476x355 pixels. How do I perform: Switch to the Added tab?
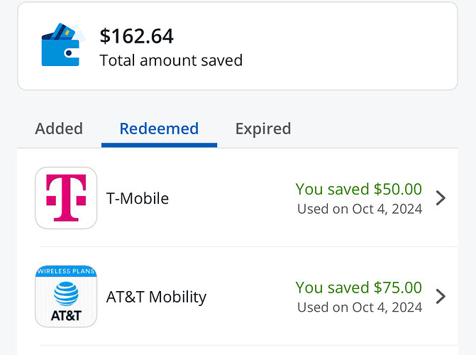pyautogui.click(x=59, y=129)
